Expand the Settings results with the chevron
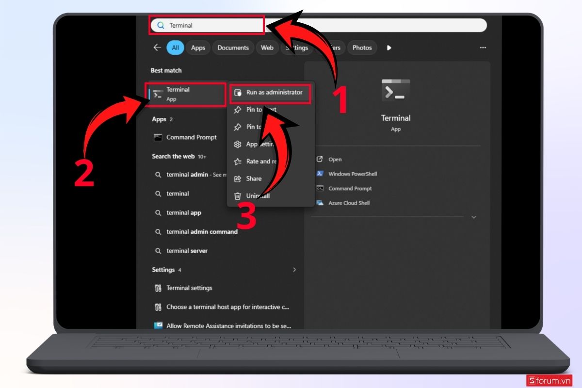Screen dimensions: 582x388 tap(294, 270)
